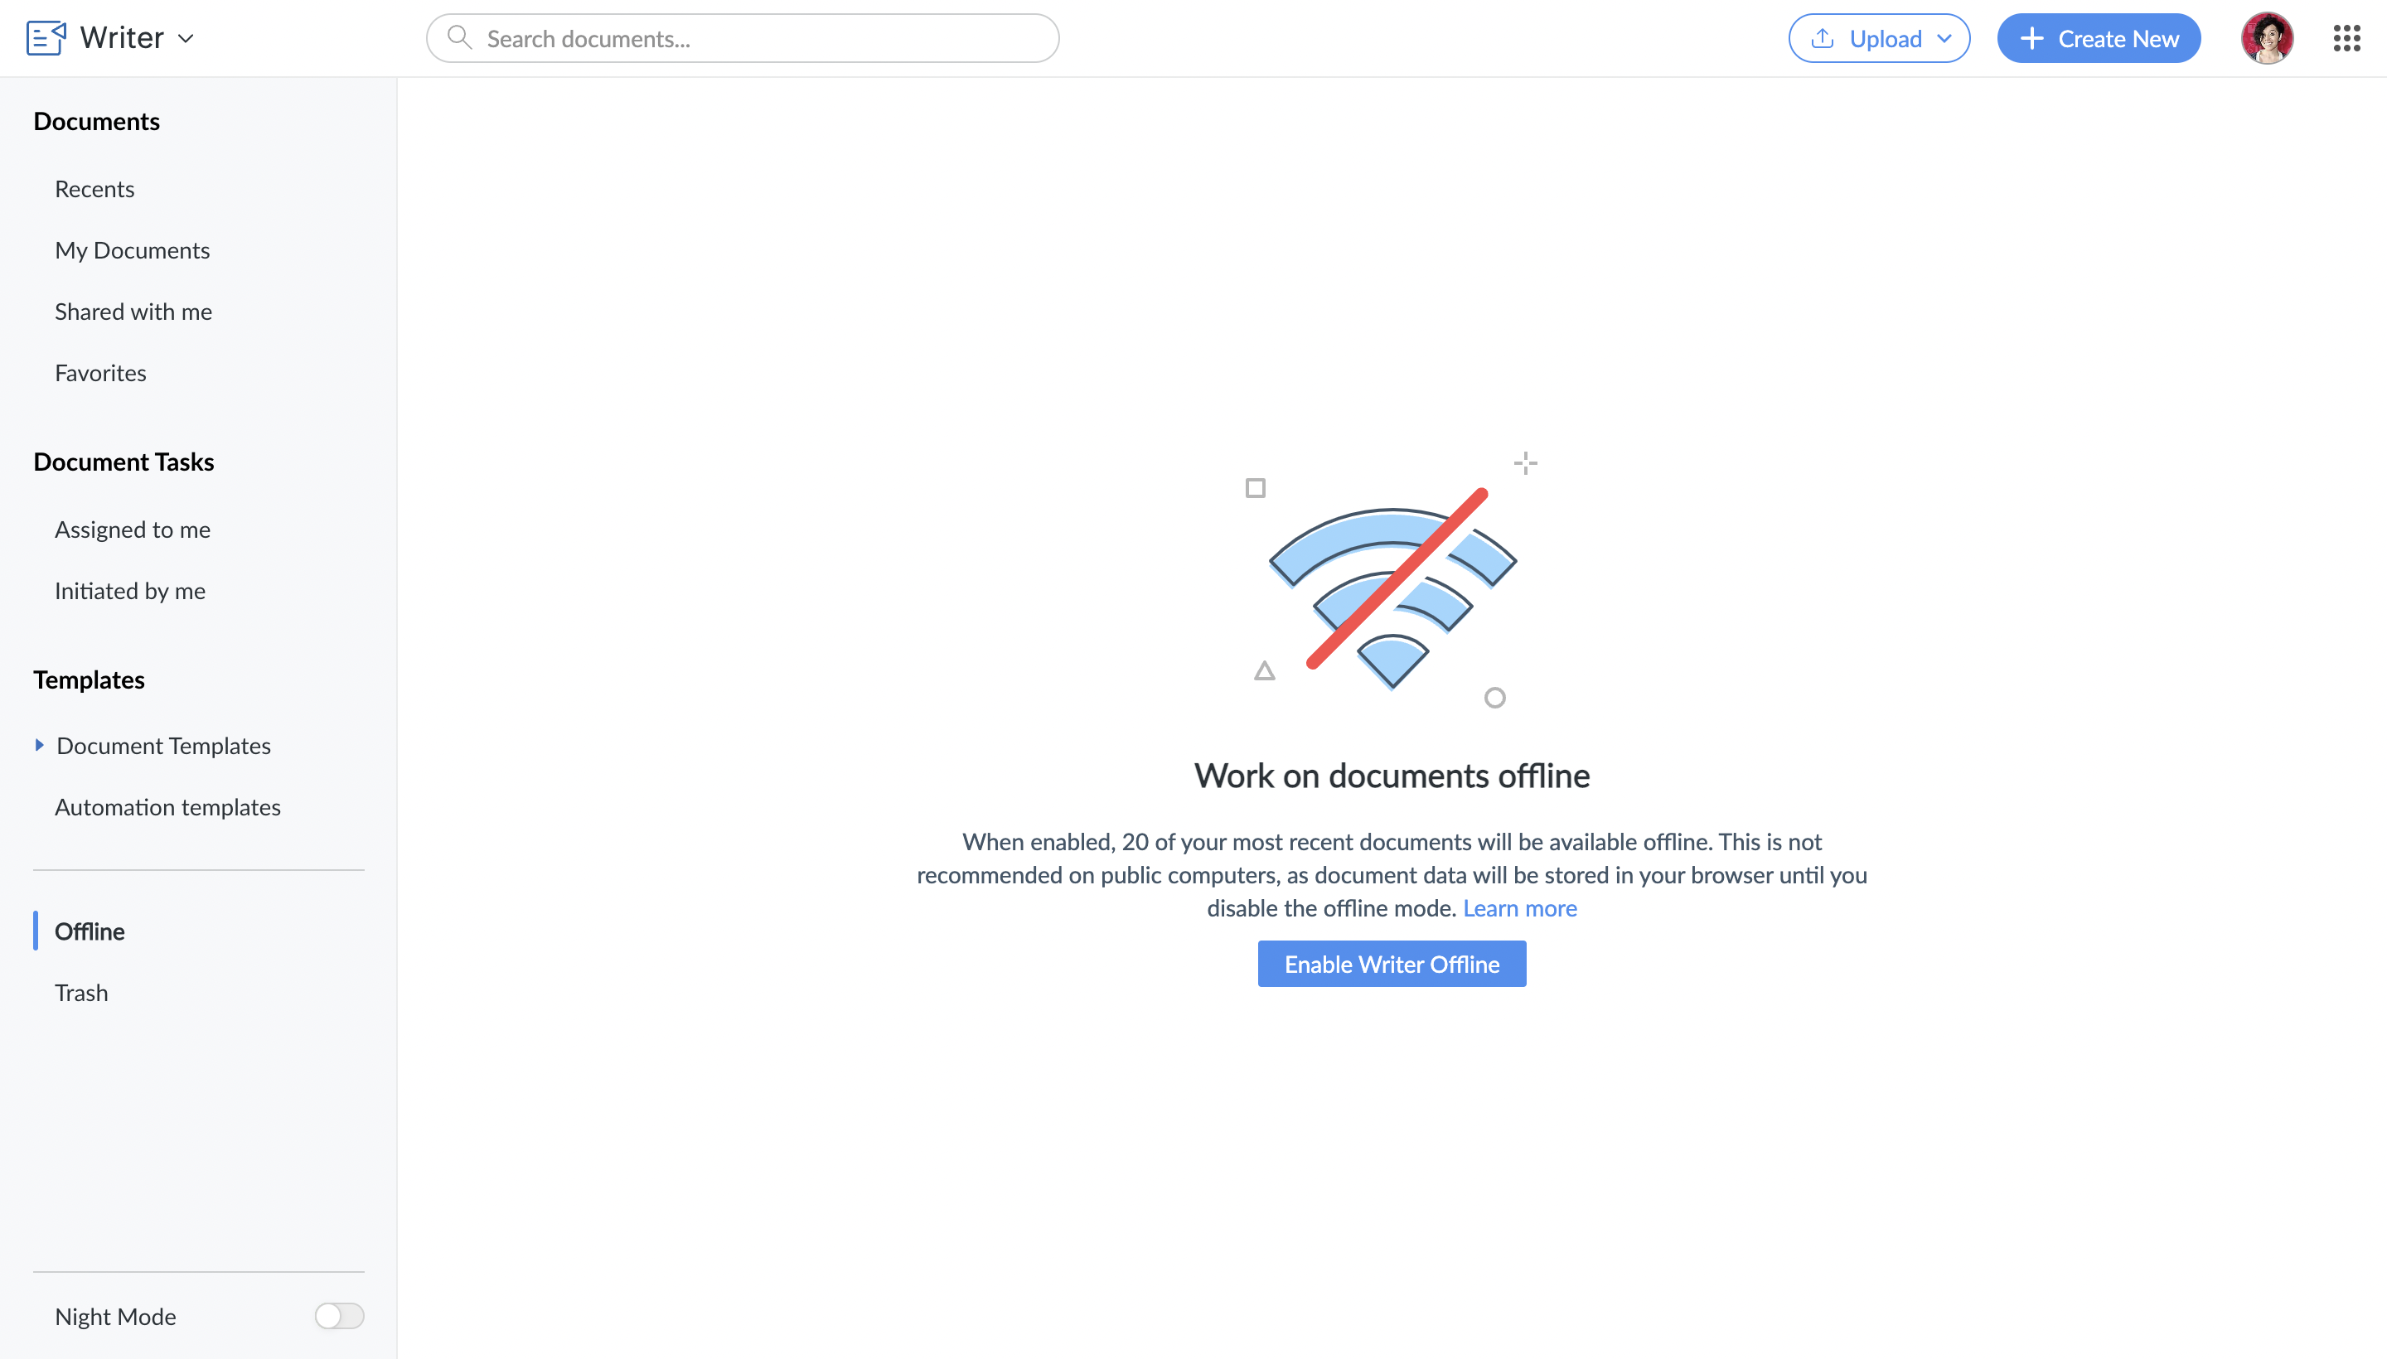Click the Writer logo icon

(x=46, y=38)
